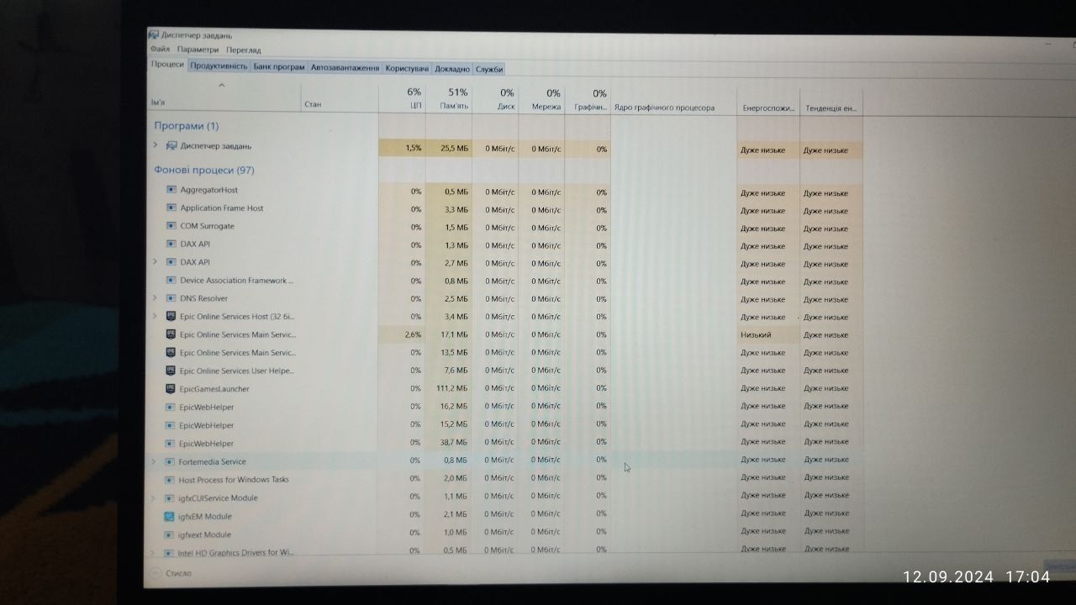This screenshot has width=1076, height=605.
Task: Click Host Process for Windows Tasks icon
Action: [x=170, y=480]
